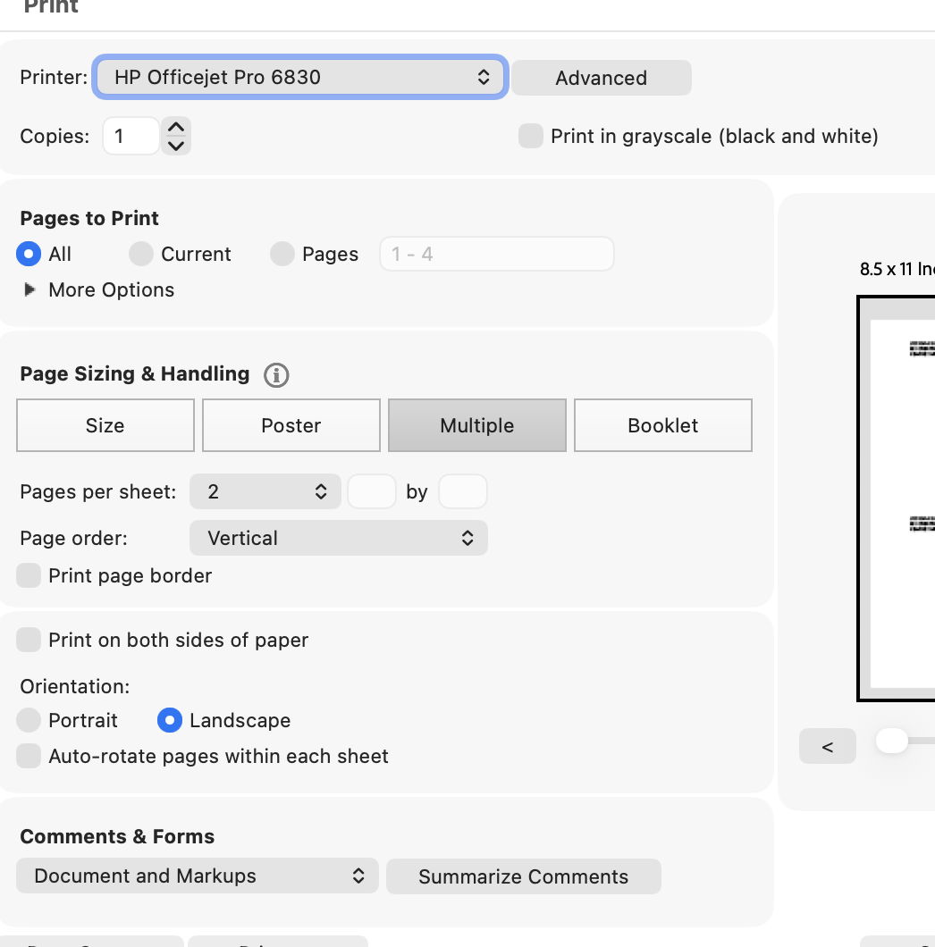
Task: Enable Auto-rotate pages within each sheet
Action: [x=29, y=756]
